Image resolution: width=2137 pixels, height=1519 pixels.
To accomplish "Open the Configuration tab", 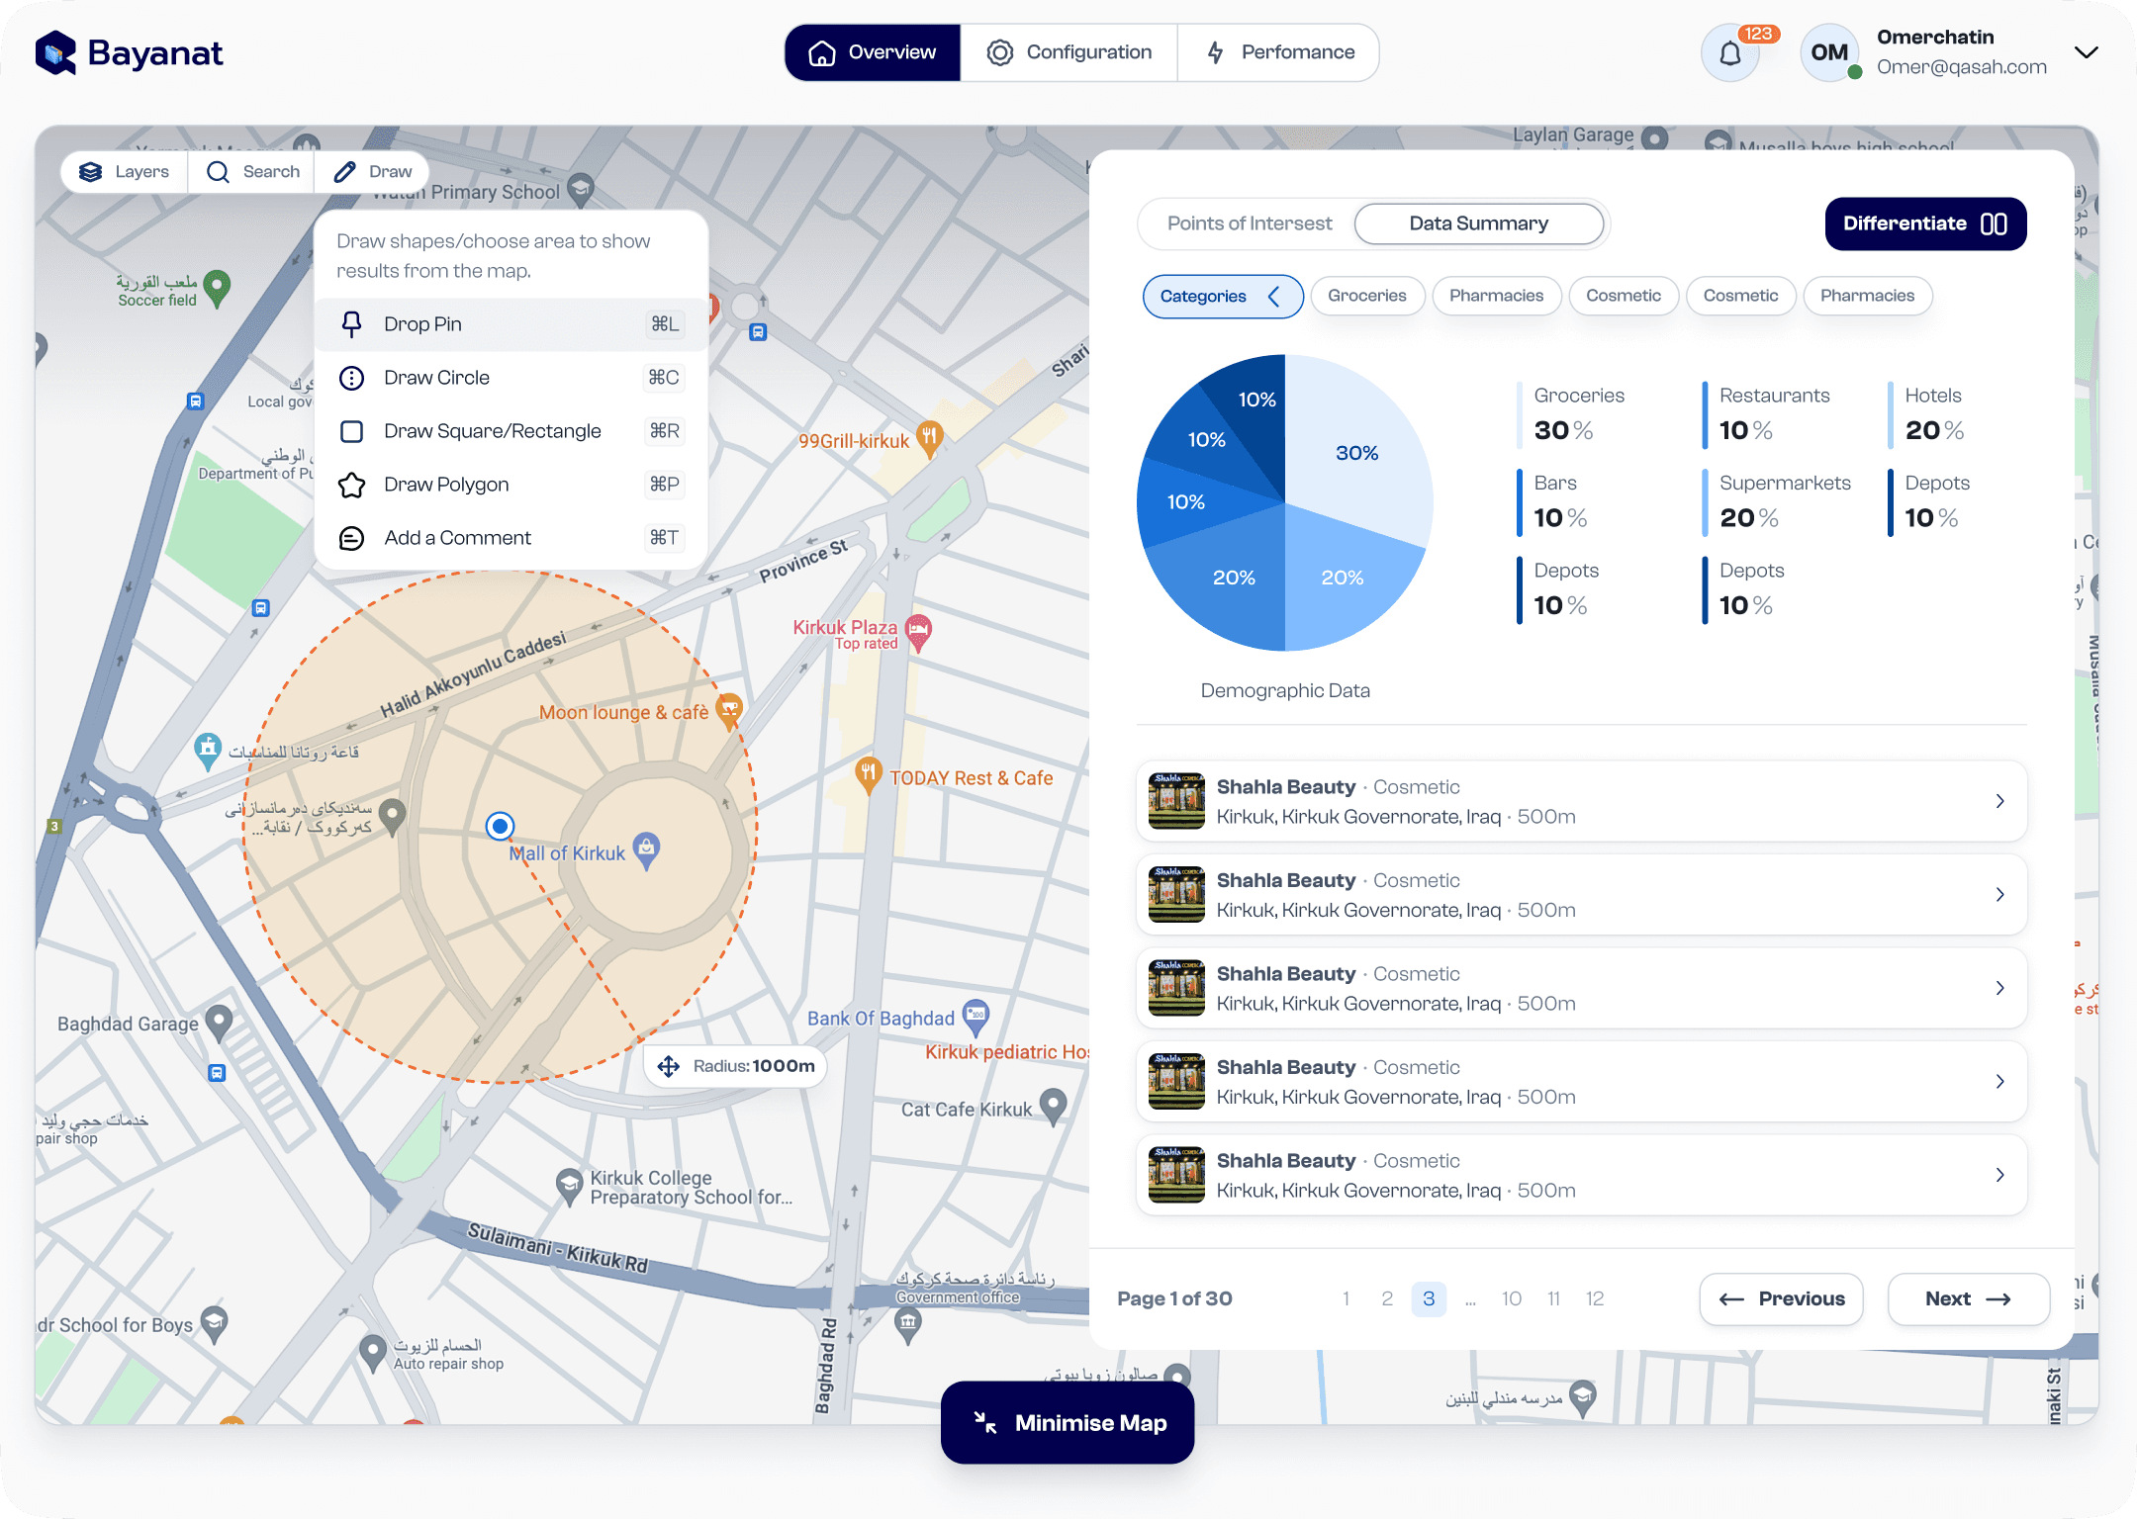I will point(1068,52).
